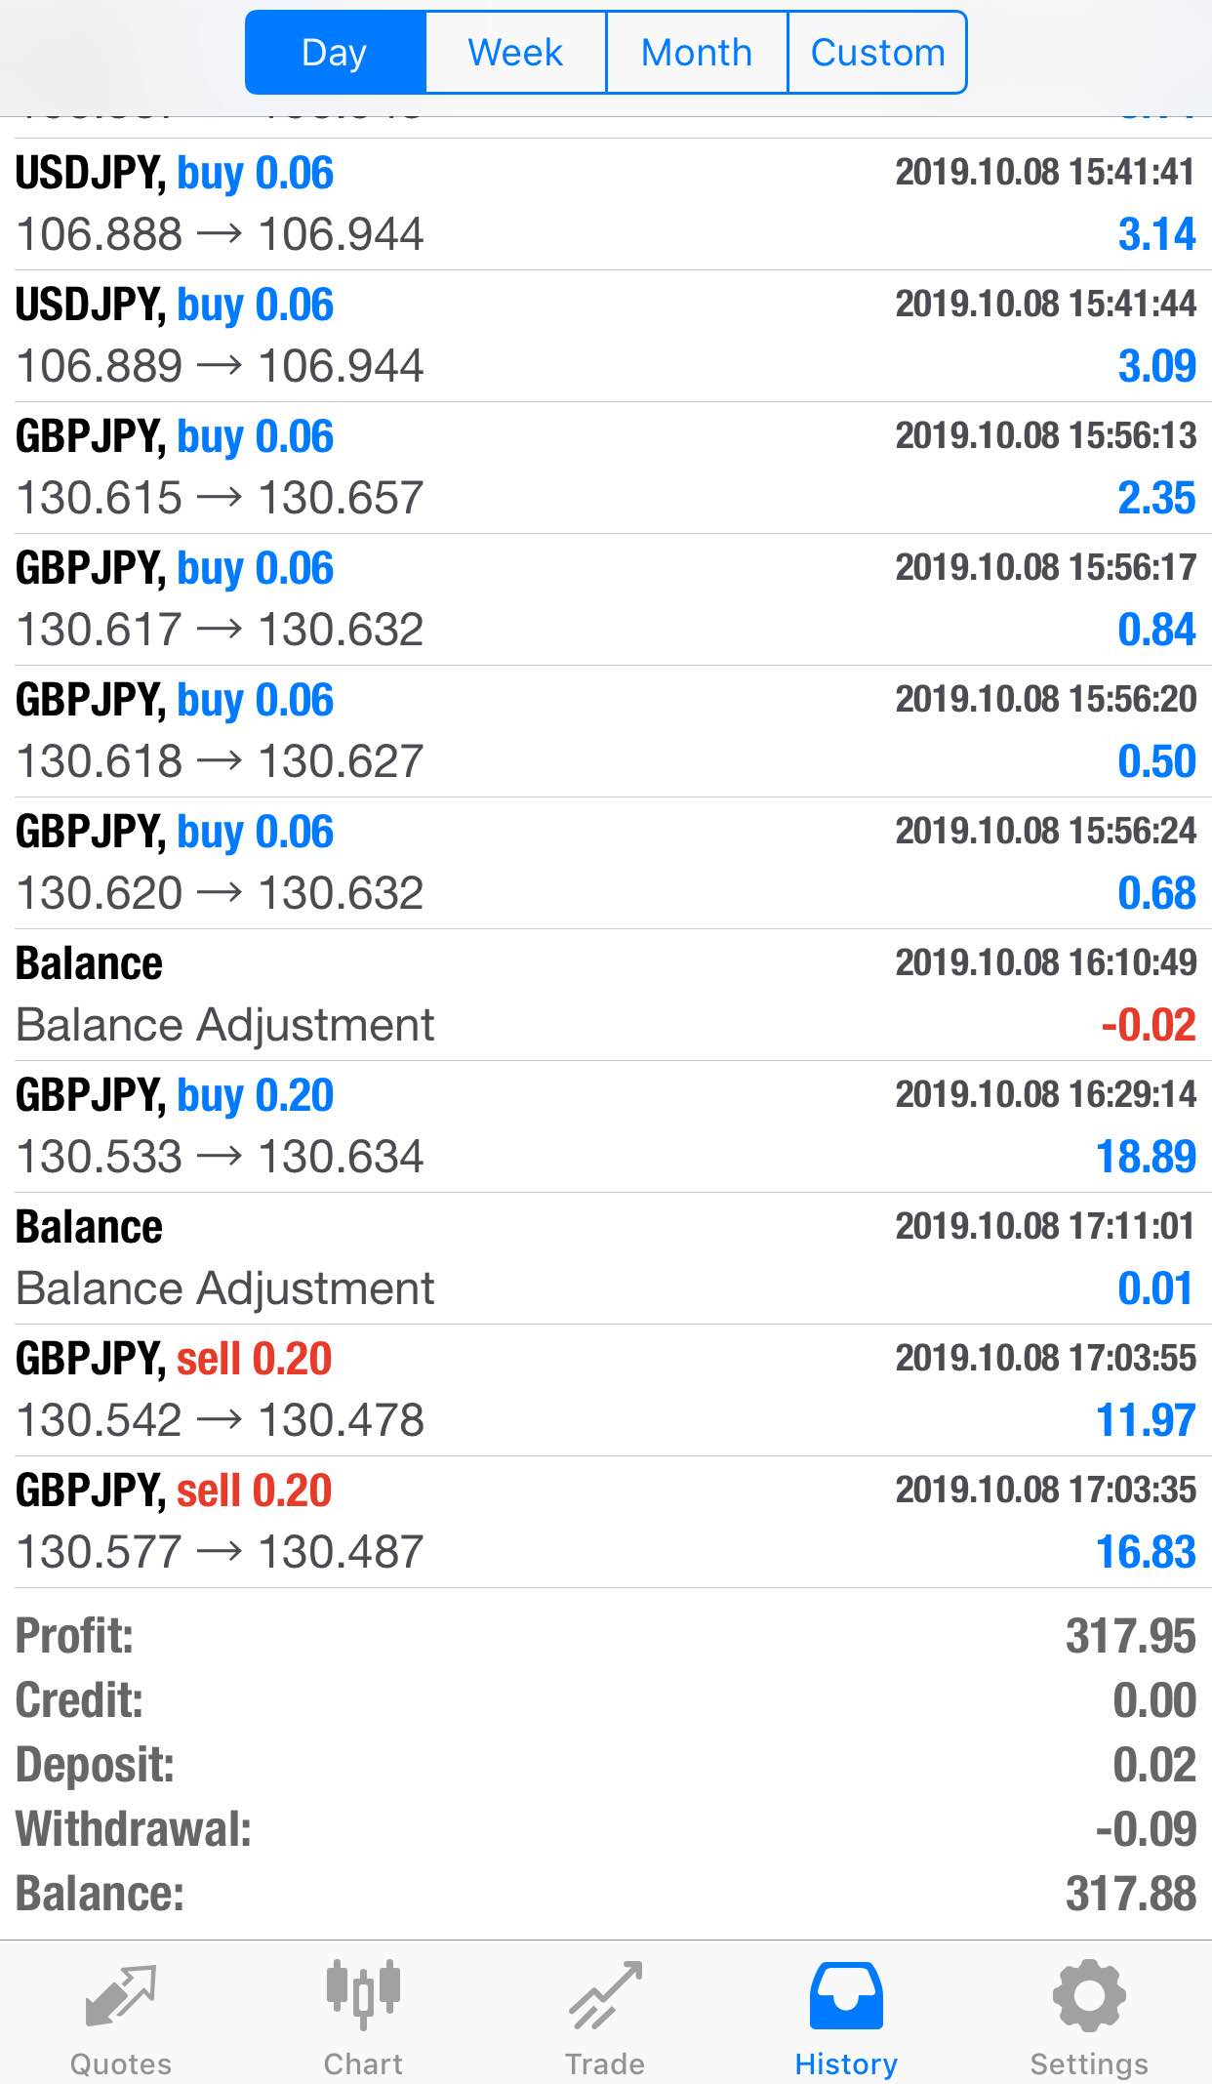This screenshot has height=2084, width=1212.
Task: Switch history period to Week
Action: click(515, 53)
